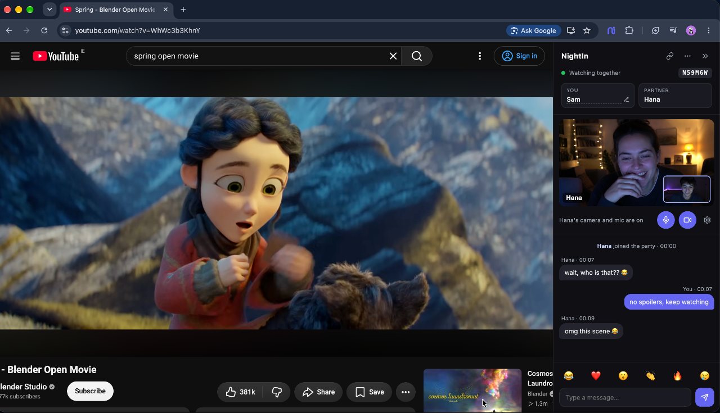The width and height of the screenshot is (720, 413).
Task: Sign in to YouTube
Action: [519, 56]
